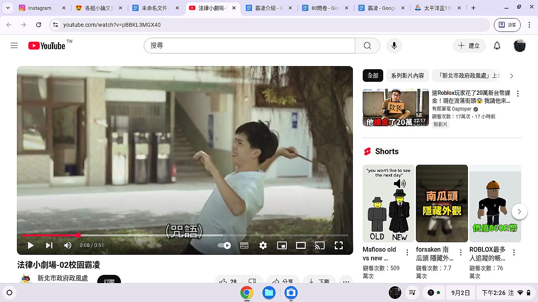Image resolution: width=538 pixels, height=302 pixels.
Task: Toggle the autoplay switch
Action: point(224,245)
